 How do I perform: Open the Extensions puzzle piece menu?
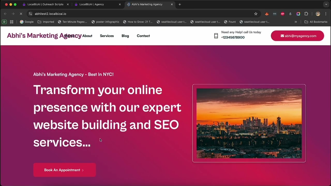tap(306, 14)
